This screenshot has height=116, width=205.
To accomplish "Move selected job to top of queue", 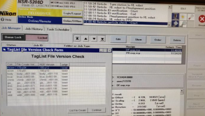I will coord(77,39).
